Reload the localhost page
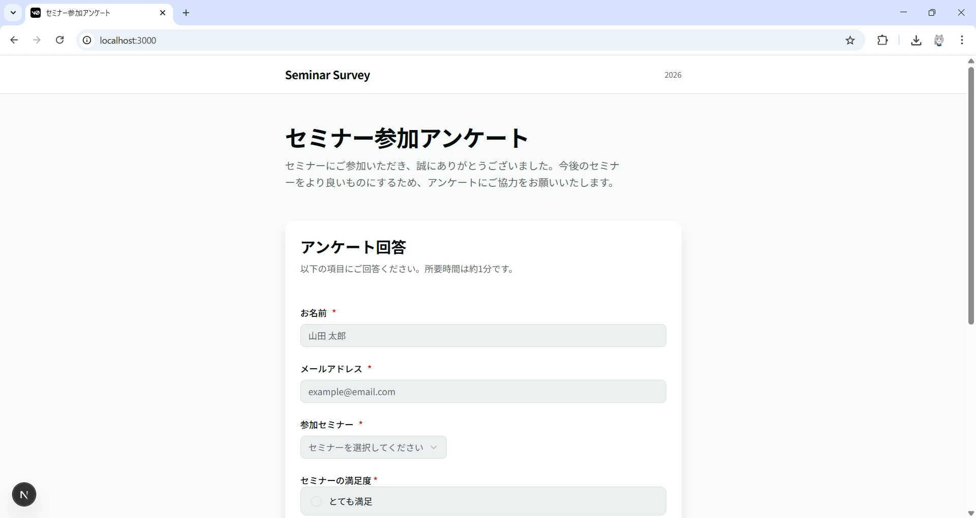This screenshot has height=518, width=976. [59, 40]
